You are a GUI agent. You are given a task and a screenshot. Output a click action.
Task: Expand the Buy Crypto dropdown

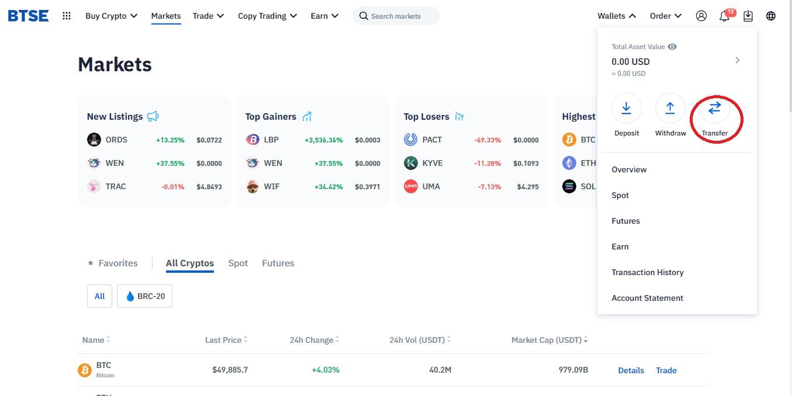coord(111,16)
